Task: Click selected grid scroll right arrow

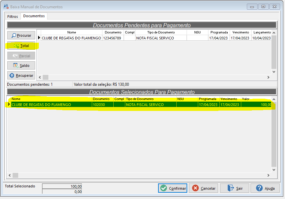Action: coord(268,175)
